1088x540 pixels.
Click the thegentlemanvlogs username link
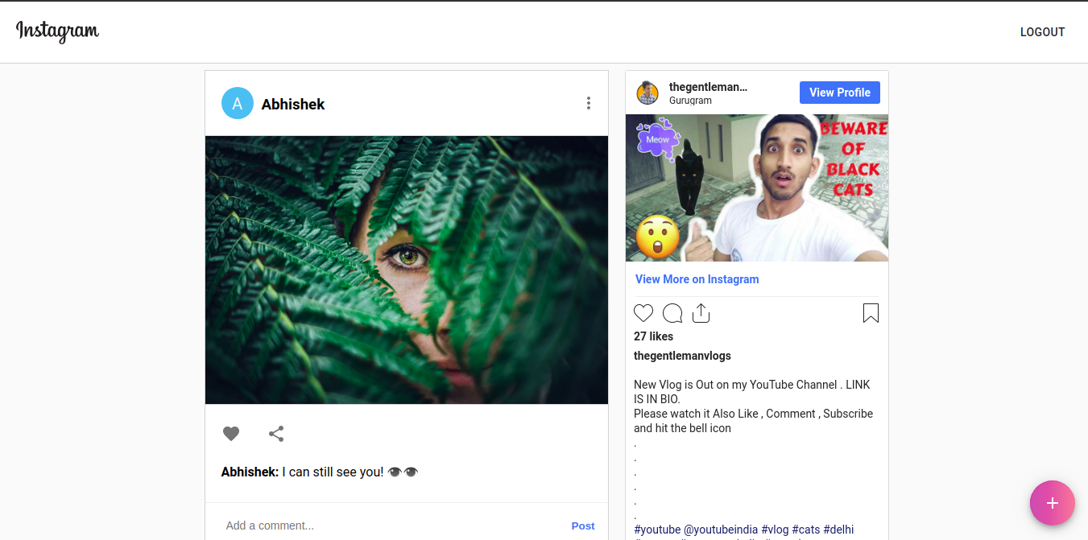pyautogui.click(x=709, y=87)
